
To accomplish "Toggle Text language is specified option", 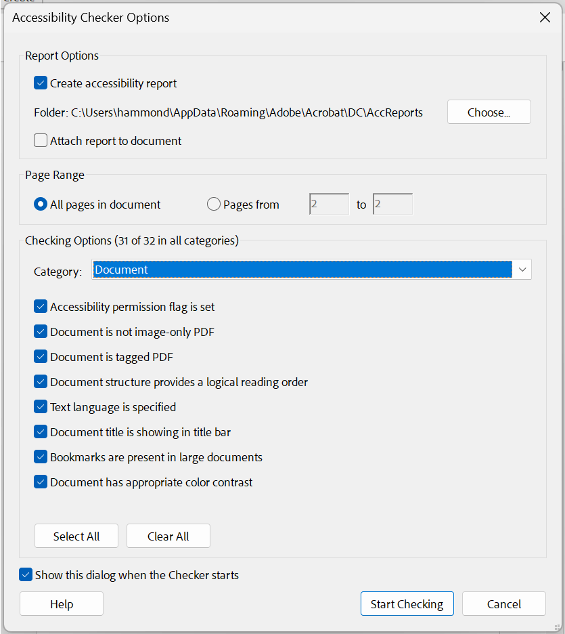I will point(41,406).
